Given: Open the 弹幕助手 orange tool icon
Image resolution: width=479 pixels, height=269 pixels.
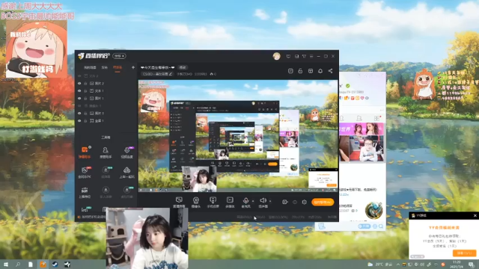Looking at the screenshot, I should (85, 152).
